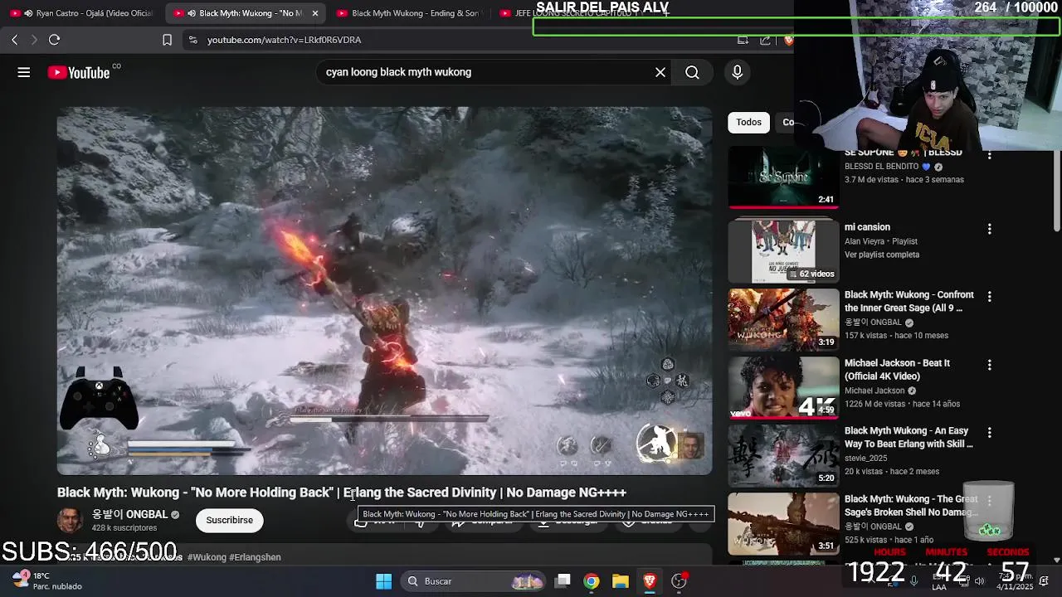Open Windows Start menu
1062x597 pixels.
pyautogui.click(x=383, y=581)
